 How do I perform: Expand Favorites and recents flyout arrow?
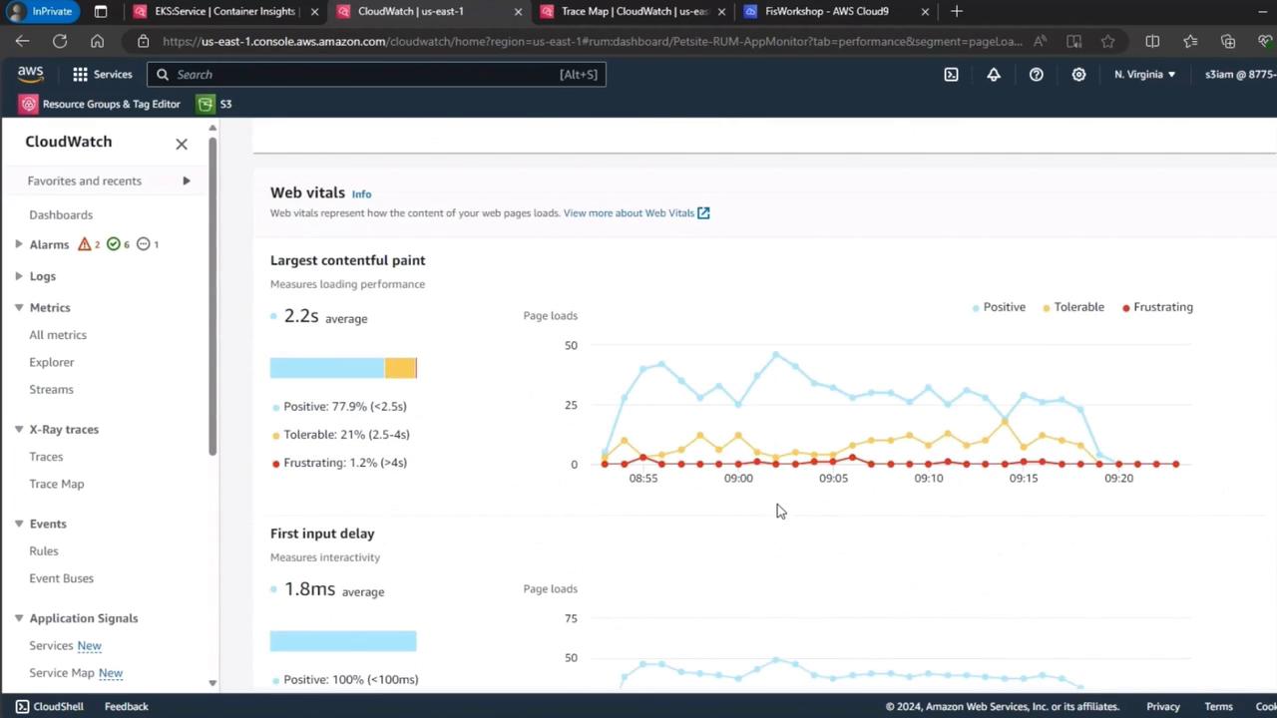[186, 180]
